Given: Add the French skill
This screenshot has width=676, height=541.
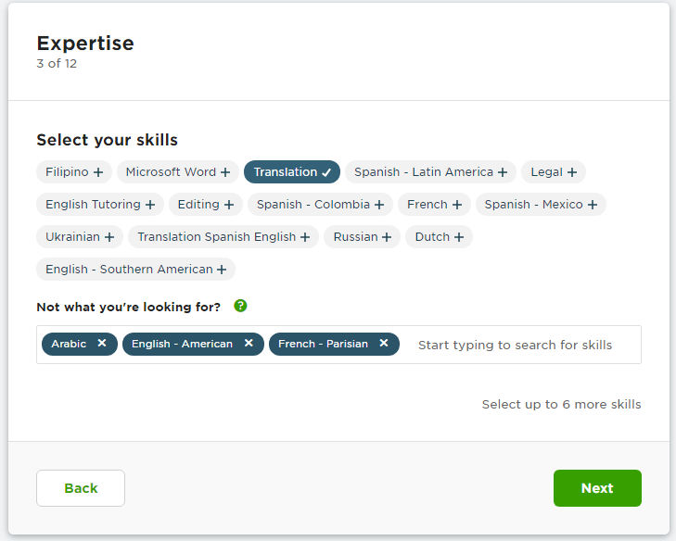Looking at the screenshot, I should click(x=434, y=204).
